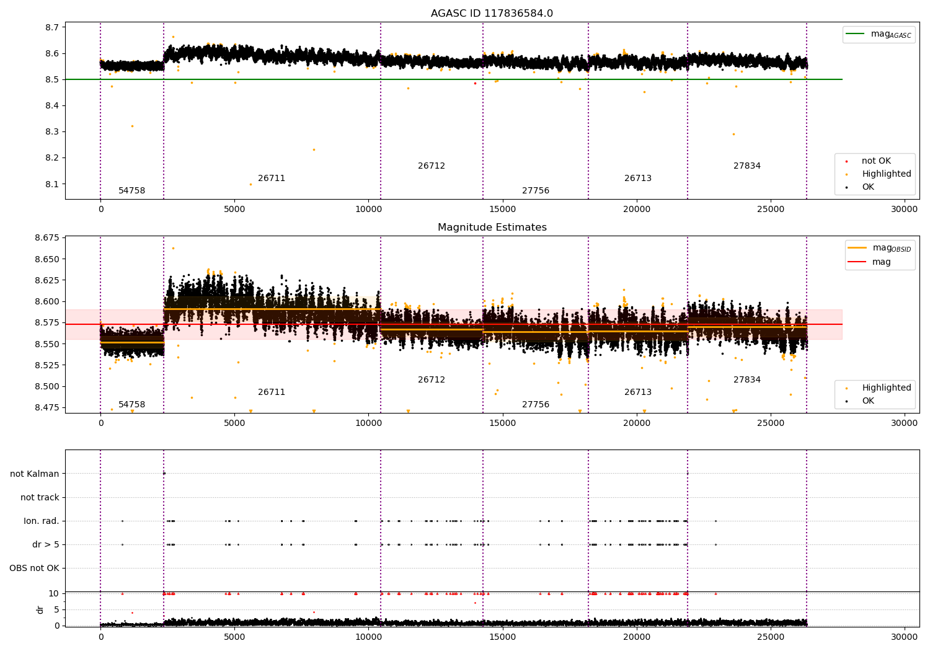Click y-axis tick 8.650 in middle plot
Screen dimensions: 930x651
tap(47, 259)
